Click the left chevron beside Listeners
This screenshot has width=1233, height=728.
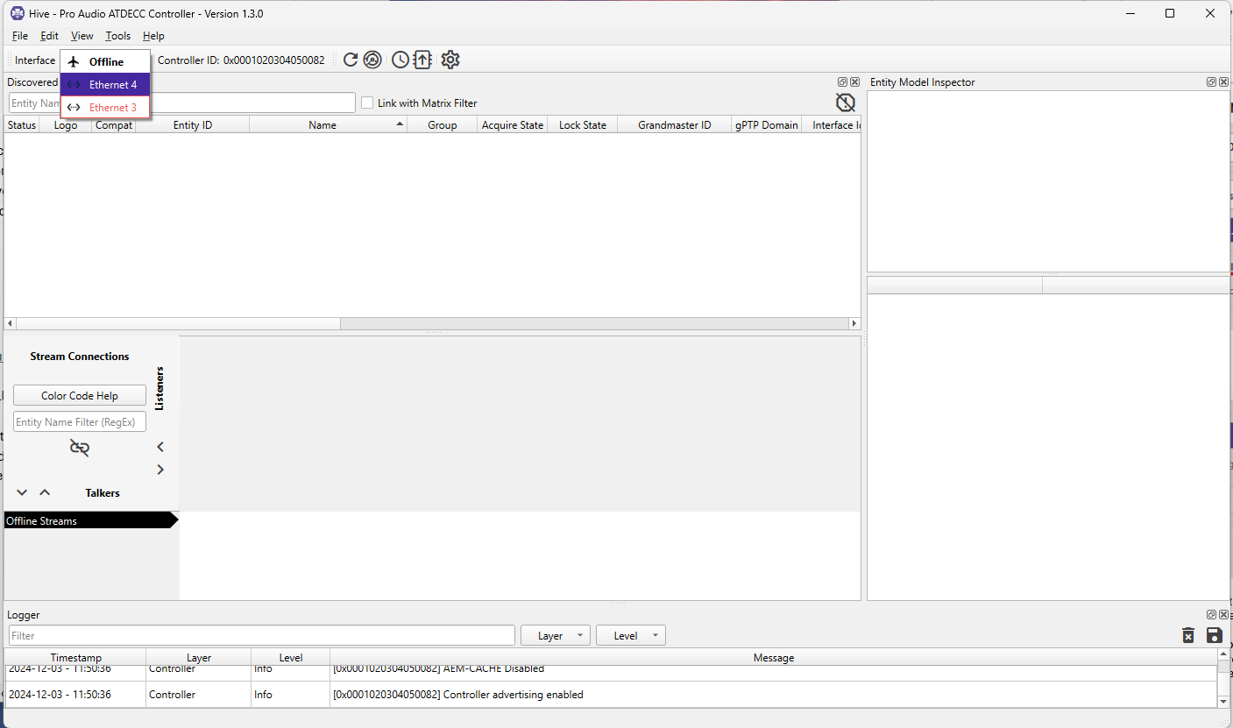[x=160, y=447]
